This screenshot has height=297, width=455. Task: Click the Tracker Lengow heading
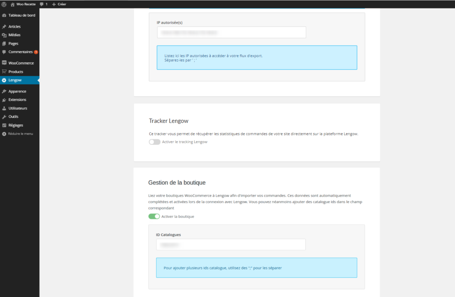169,121
